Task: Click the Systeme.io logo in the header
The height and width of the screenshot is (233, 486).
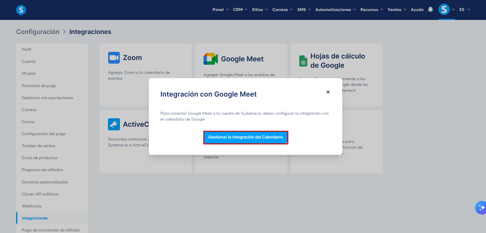Action: 21,10
